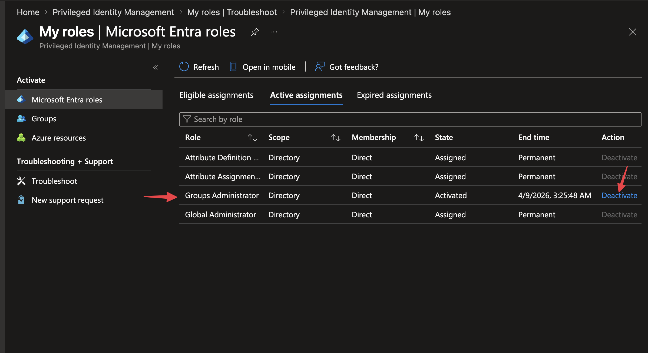
Task: Click Direct in Groups Administrator row
Action: pos(362,195)
